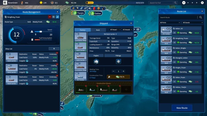Open the All Vessels dropdown in Shipyard
207x116 pixels.
tap(127, 30)
